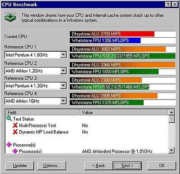Click the list scrollbar thumb
Image resolution: width=180 pixels, height=174 pixels.
pos(171,119)
